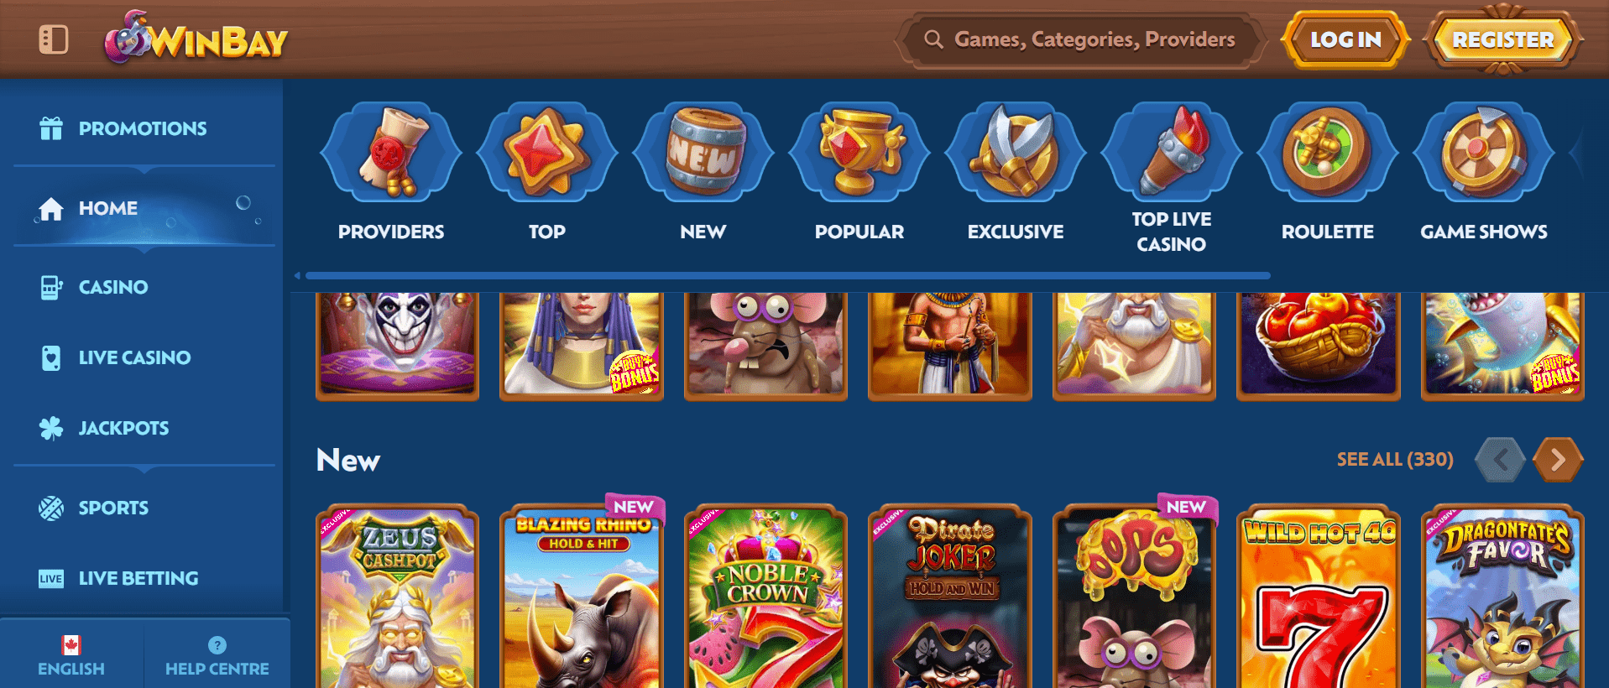Toggle the sidebar collapse icon
The image size is (1609, 688).
click(x=54, y=39)
